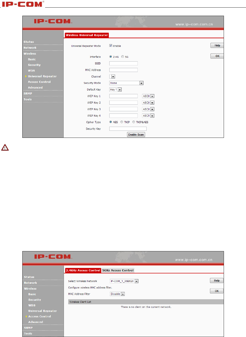Viewport: 246px width, 337px height.
Task: Open the Default Key dropdown
Action: coord(115,89)
